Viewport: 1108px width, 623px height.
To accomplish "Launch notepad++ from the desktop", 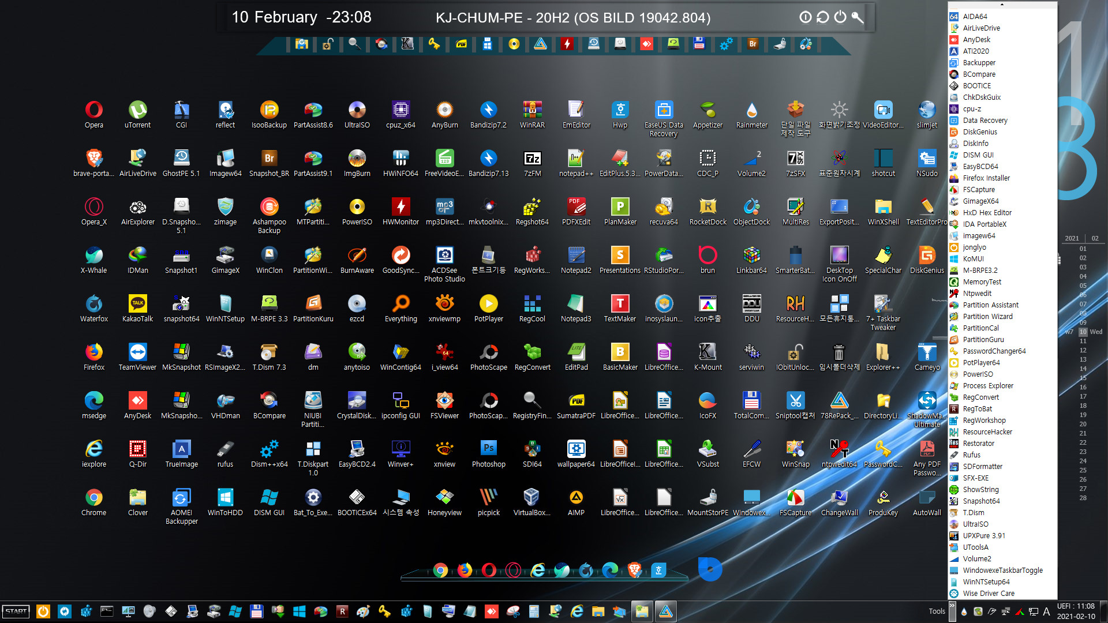I will point(576,163).
